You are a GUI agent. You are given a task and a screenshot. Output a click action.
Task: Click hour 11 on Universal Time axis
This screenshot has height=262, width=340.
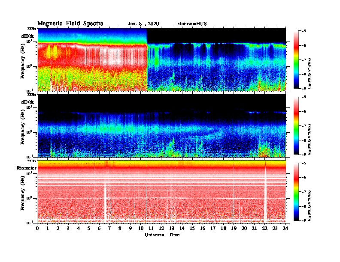(x=151, y=229)
